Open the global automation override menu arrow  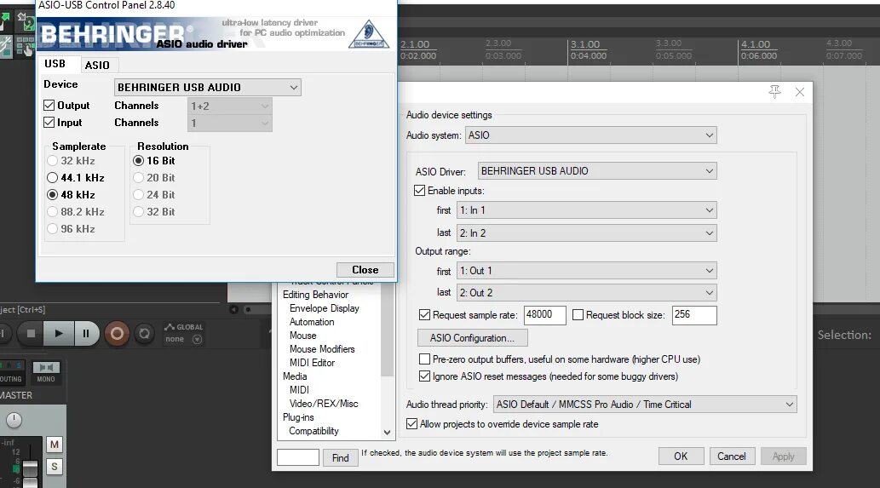[197, 339]
